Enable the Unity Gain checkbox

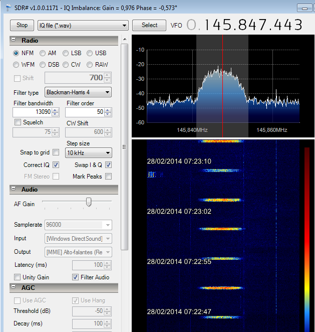[x=18, y=277]
